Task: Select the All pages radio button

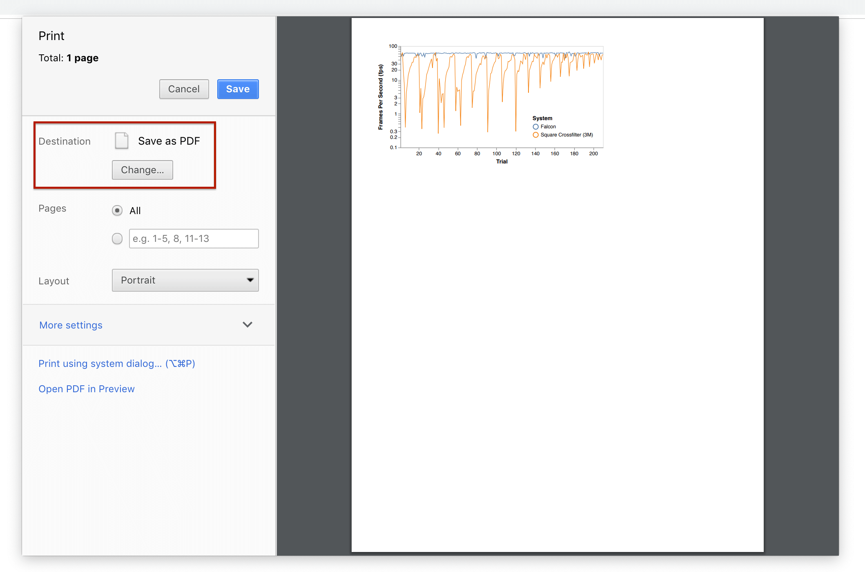Action: [x=117, y=210]
